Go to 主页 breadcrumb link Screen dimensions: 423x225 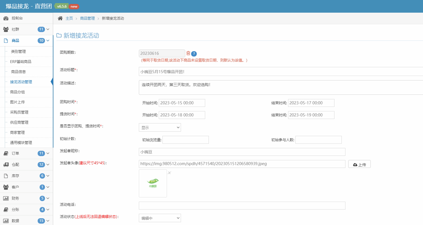point(69,18)
